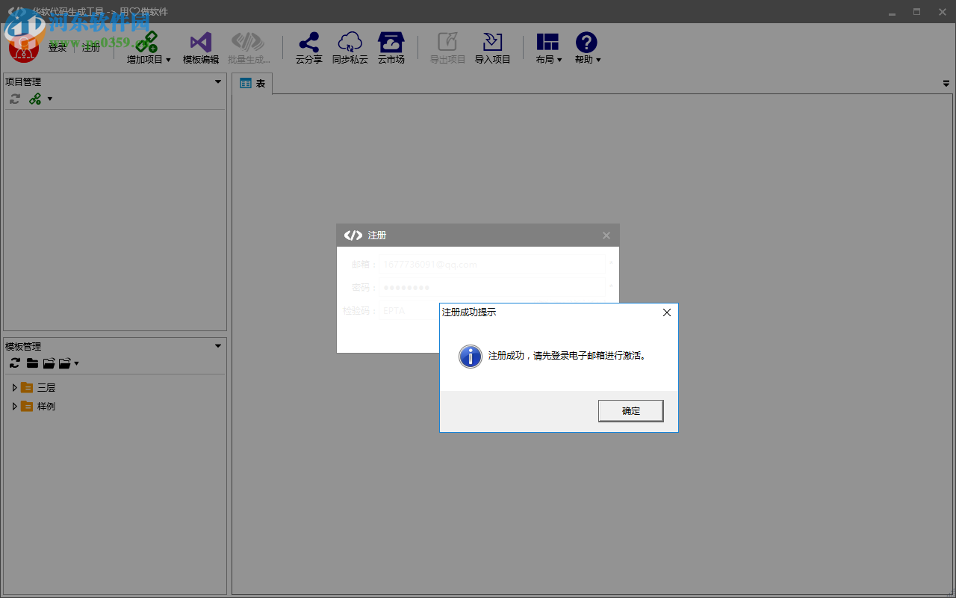Image resolution: width=956 pixels, height=598 pixels.
Task: Click the 增加项目 add project icon
Action: pyautogui.click(x=146, y=42)
